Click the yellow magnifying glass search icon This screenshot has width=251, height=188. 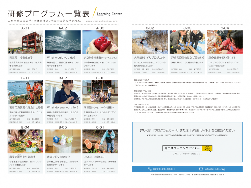pos(207,148)
